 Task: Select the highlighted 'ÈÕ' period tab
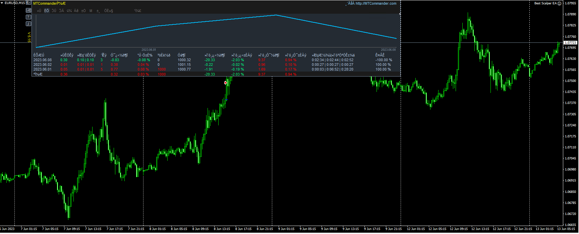tap(47, 11)
